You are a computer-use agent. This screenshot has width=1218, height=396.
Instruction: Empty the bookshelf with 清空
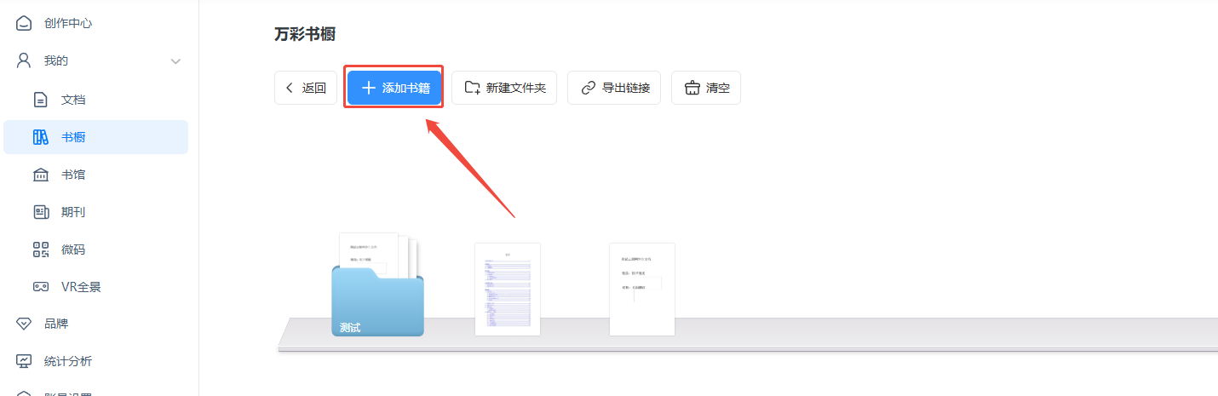[x=706, y=88]
